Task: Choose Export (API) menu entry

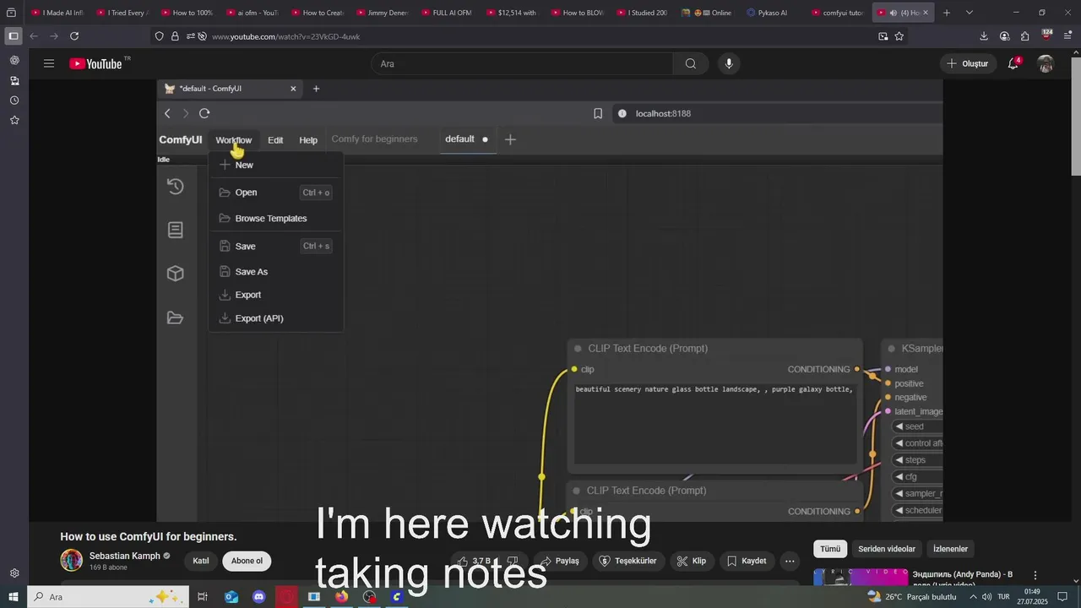Action: pyautogui.click(x=275, y=318)
